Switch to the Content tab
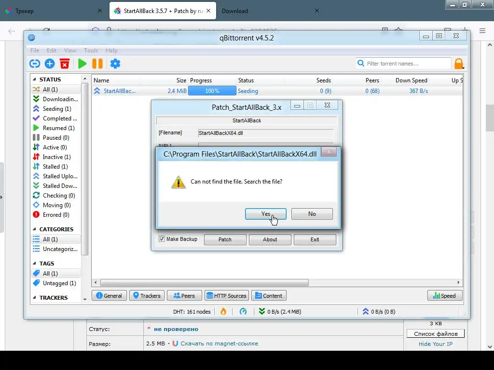Screen dimensions: 494x370 tap(269, 295)
